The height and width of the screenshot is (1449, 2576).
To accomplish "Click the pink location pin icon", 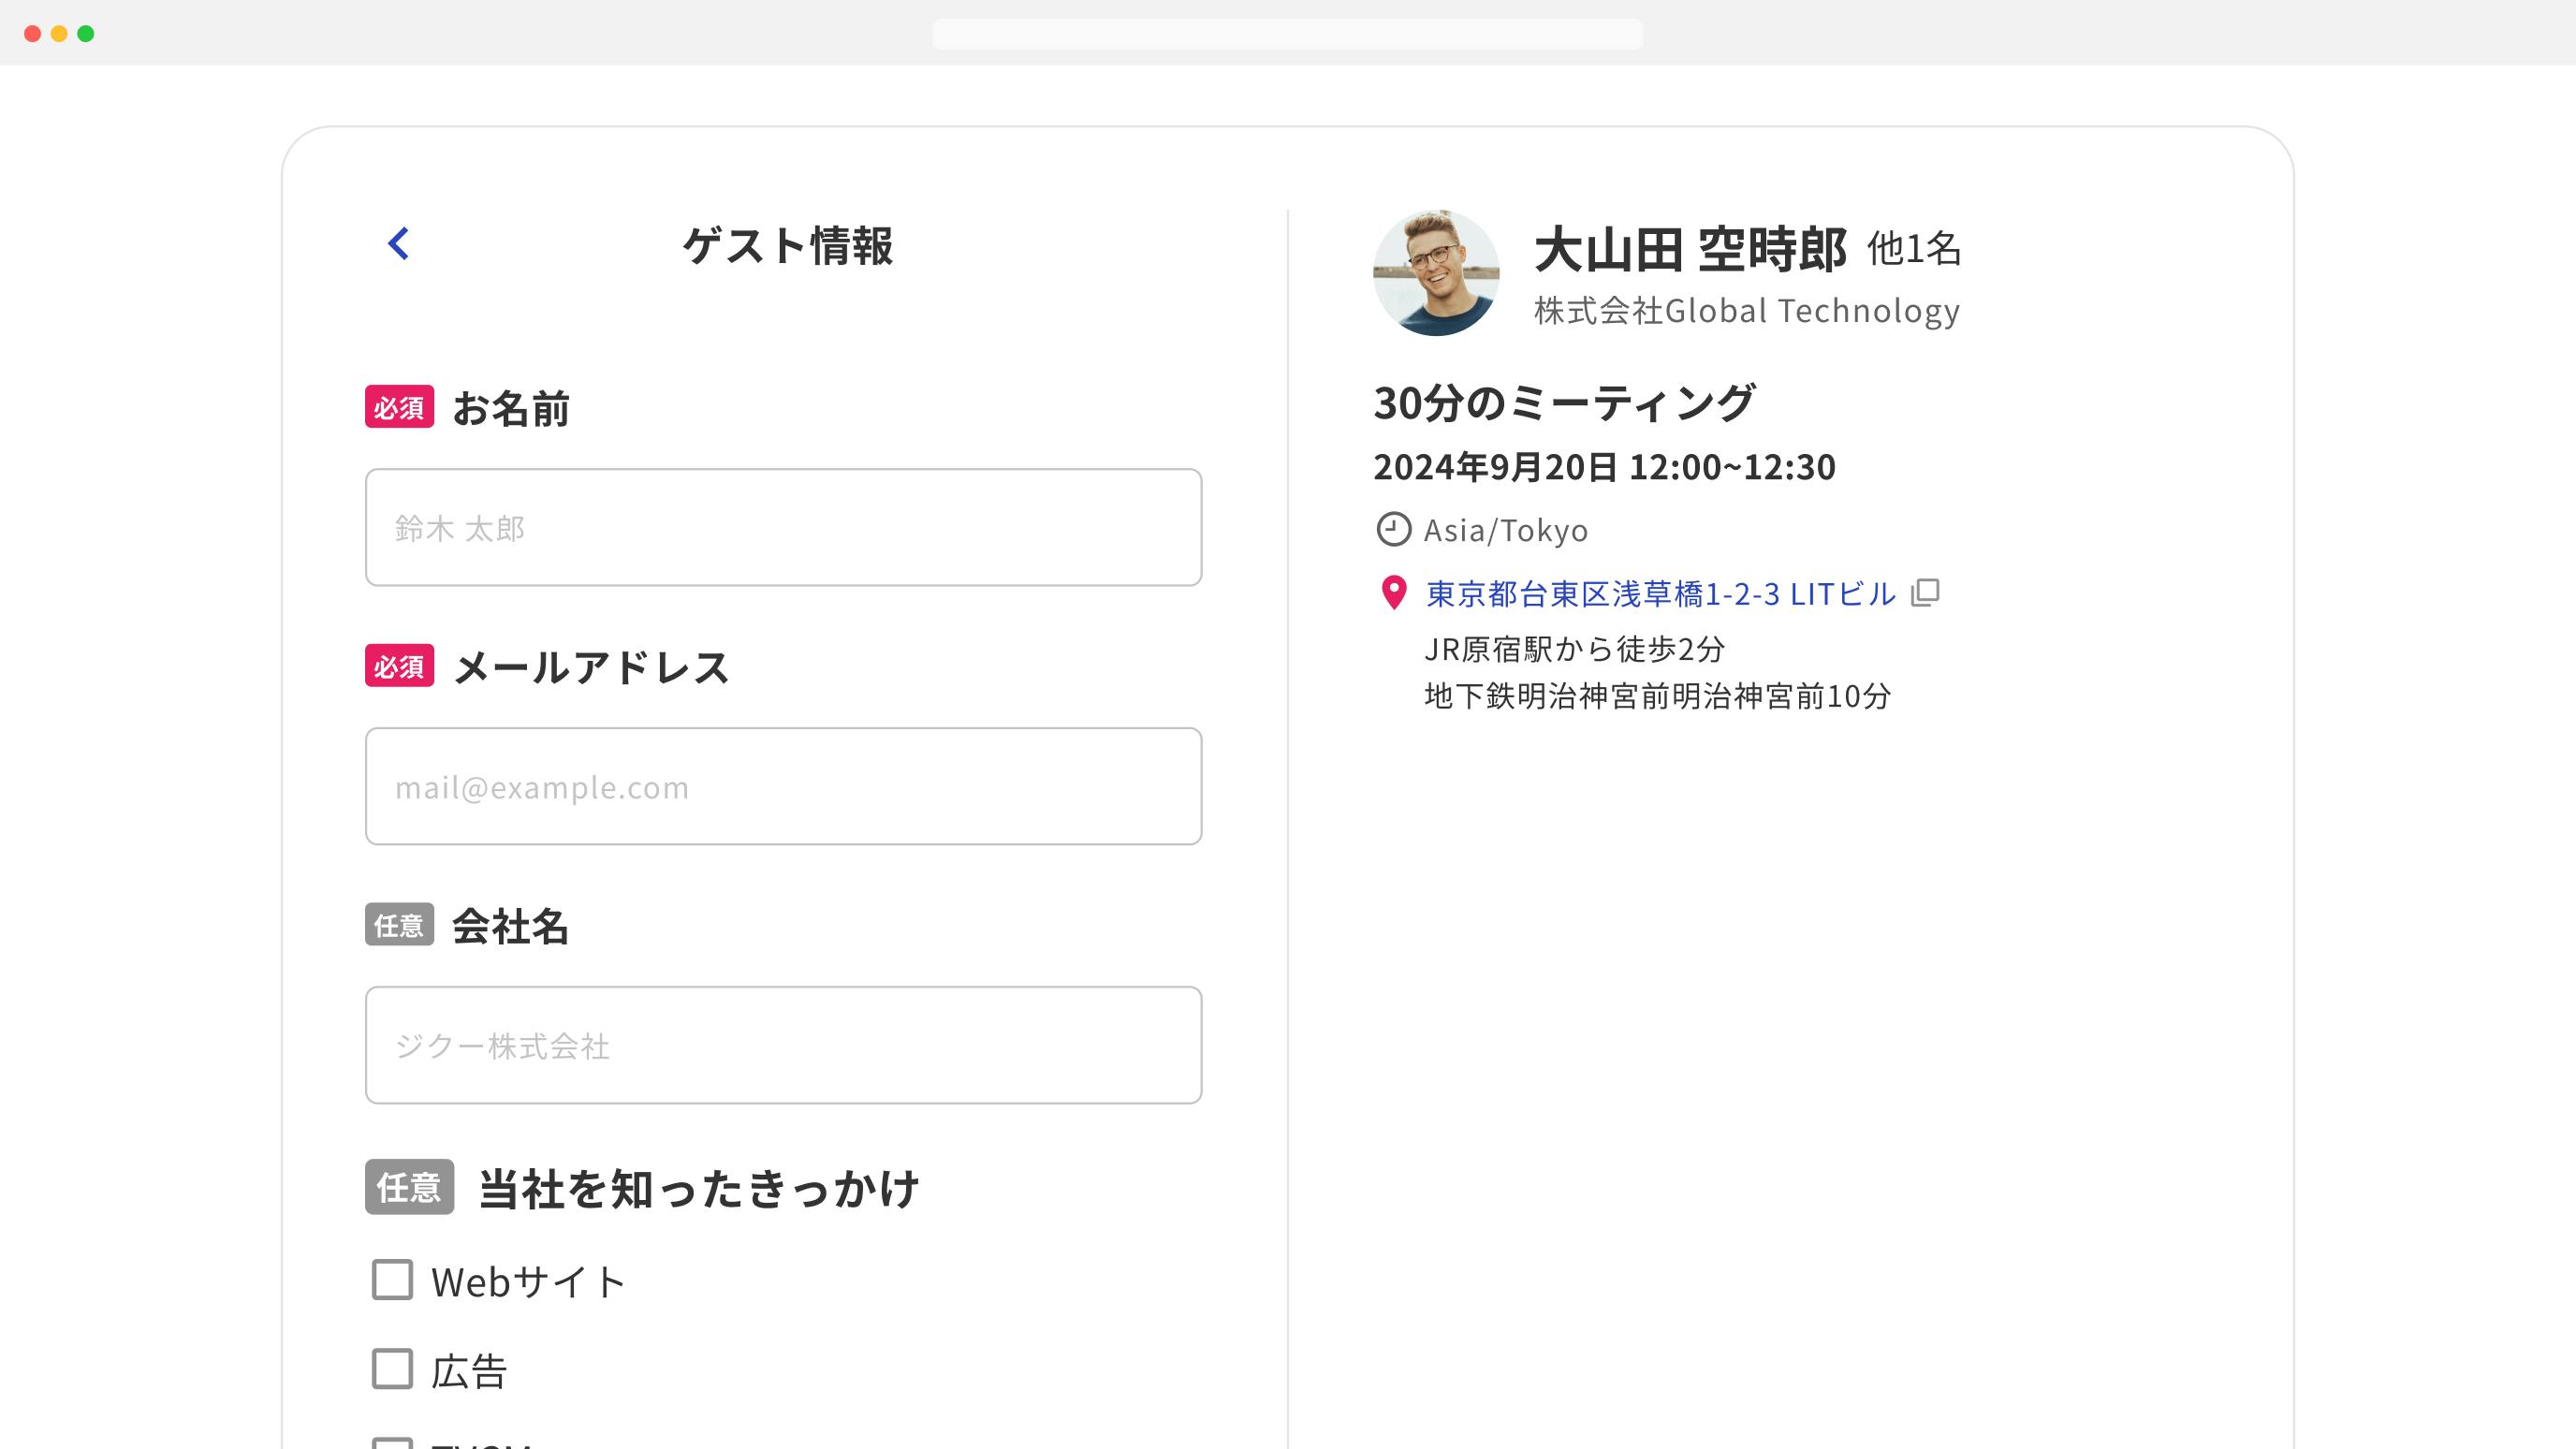I will (x=1393, y=593).
